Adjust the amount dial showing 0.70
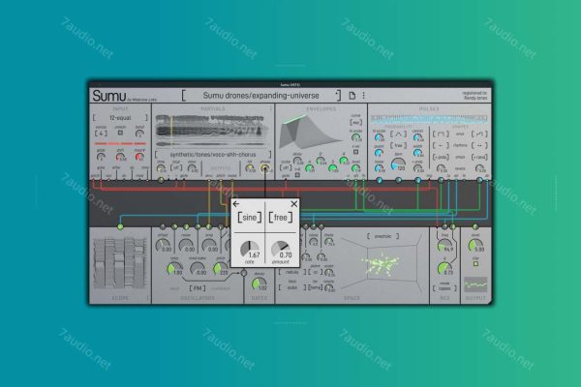 (x=281, y=249)
